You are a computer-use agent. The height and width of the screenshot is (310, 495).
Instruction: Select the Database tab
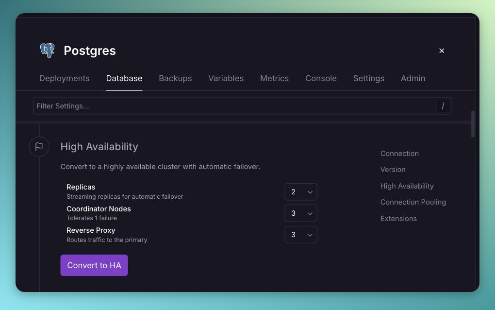pos(124,78)
